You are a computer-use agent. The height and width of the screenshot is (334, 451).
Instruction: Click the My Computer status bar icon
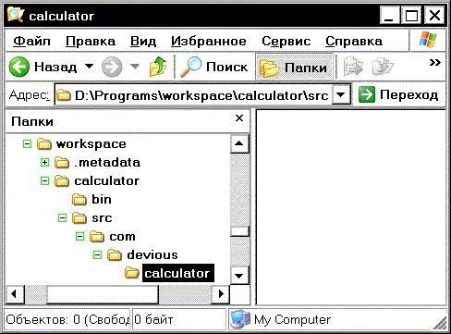(x=240, y=319)
